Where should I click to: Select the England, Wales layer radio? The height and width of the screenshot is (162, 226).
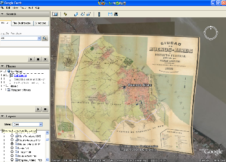[12, 160]
